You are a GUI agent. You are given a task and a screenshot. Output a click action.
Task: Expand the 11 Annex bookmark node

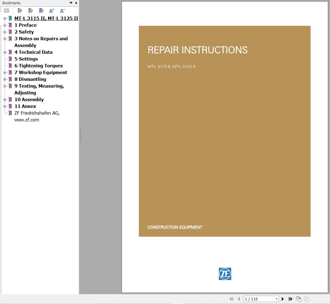tap(5, 107)
